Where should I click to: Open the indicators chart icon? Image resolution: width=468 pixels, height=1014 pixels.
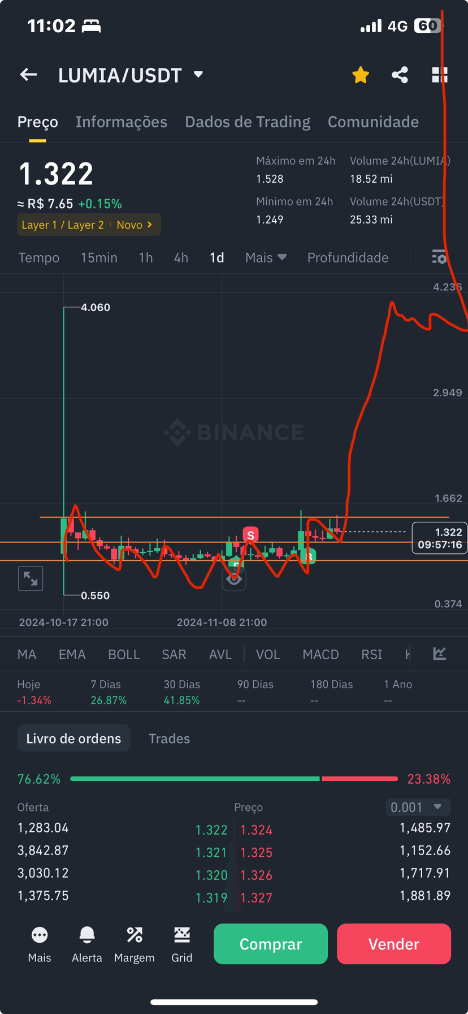[440, 654]
